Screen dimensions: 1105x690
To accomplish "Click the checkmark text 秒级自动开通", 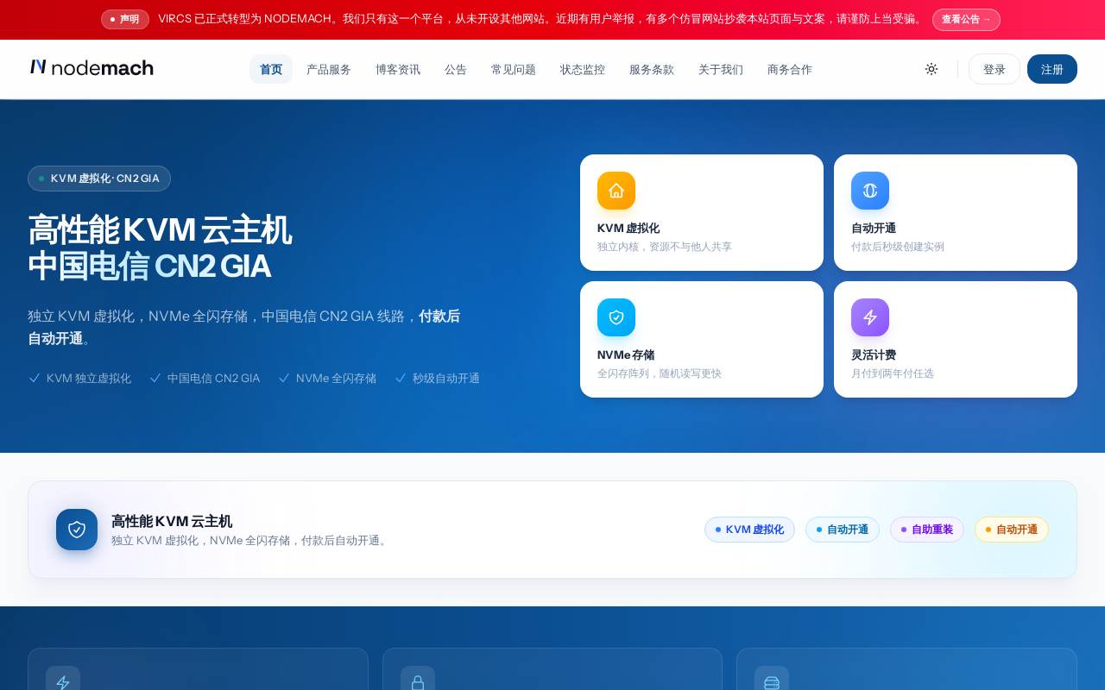I will [446, 378].
